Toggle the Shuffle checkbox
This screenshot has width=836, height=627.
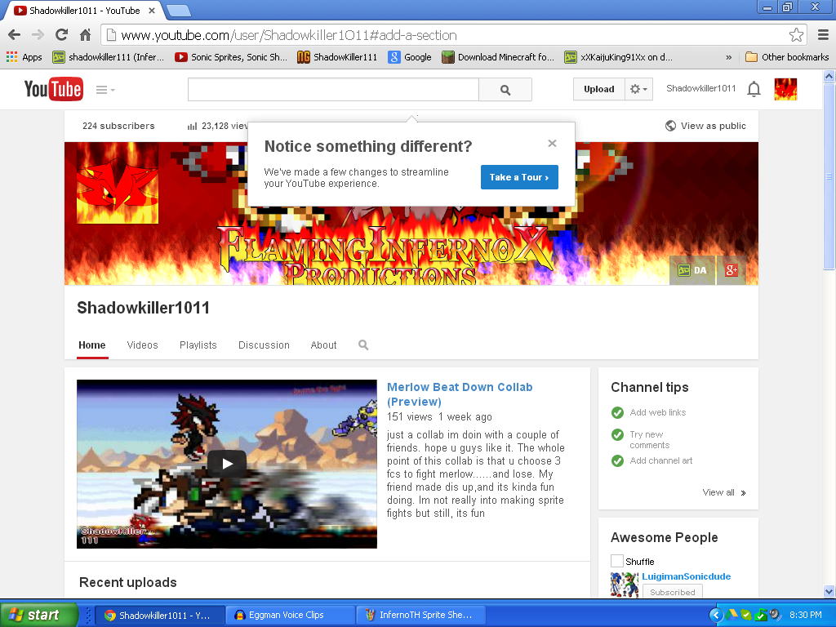tap(617, 561)
